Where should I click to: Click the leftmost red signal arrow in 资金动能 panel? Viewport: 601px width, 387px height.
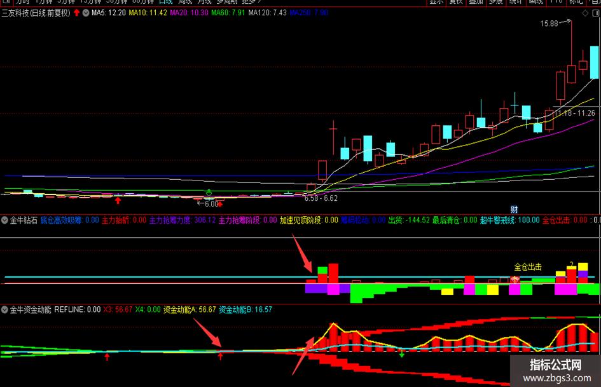pyautogui.click(x=107, y=357)
